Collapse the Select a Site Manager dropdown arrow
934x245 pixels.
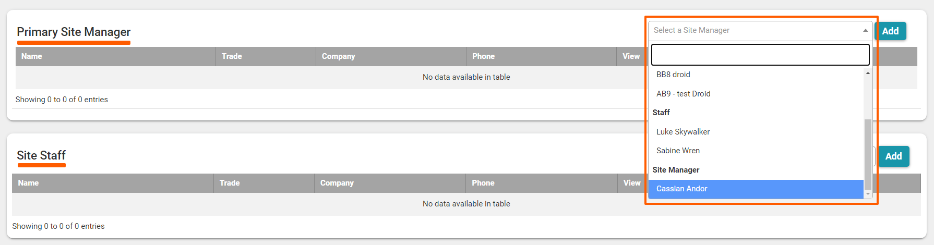pyautogui.click(x=865, y=31)
